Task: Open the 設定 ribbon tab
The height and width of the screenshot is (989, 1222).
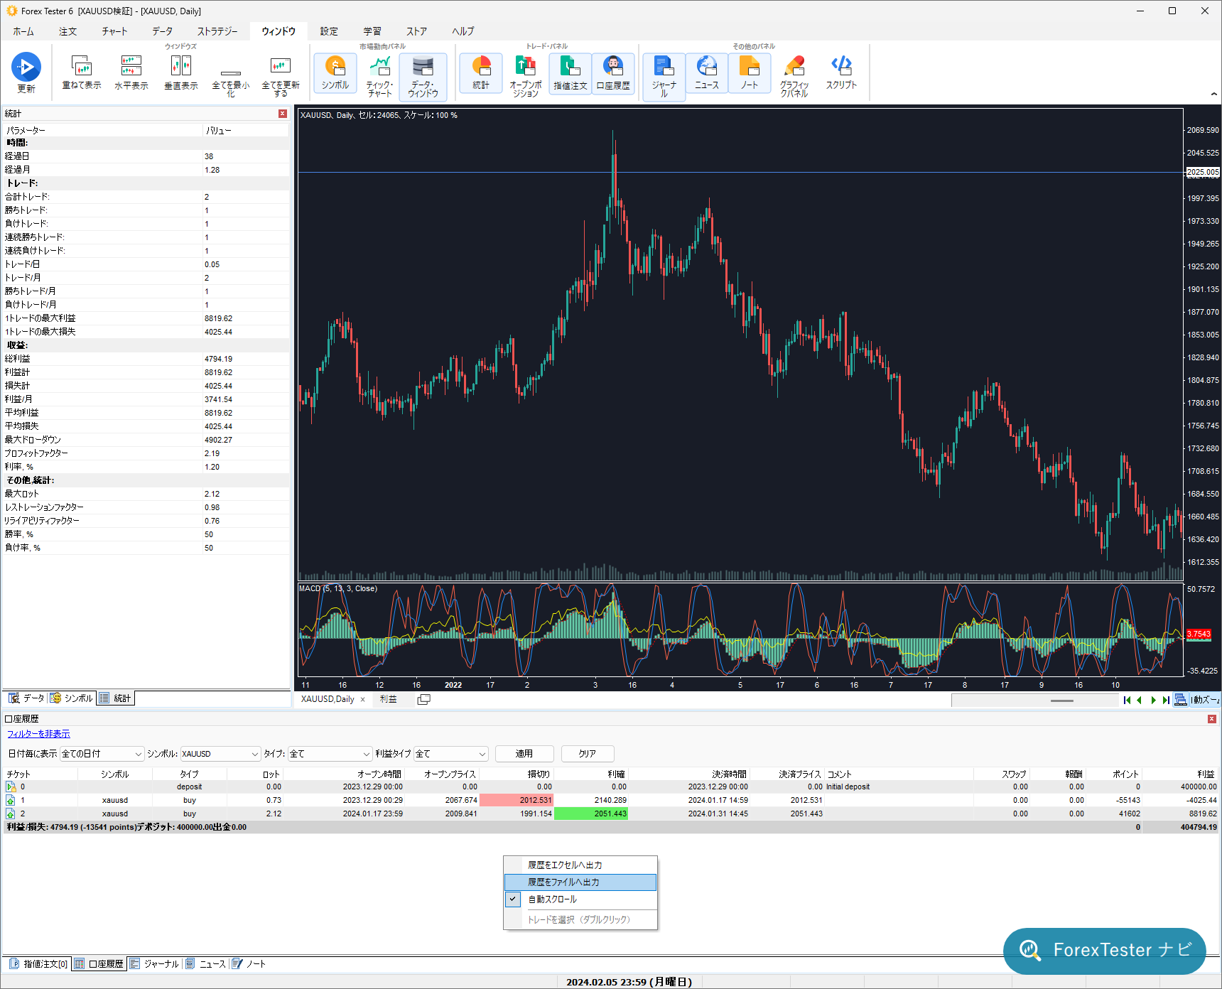Action: 329,31
